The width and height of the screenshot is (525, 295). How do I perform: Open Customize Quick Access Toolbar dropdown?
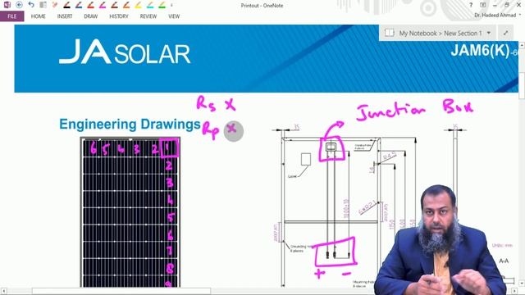tap(171, 5)
